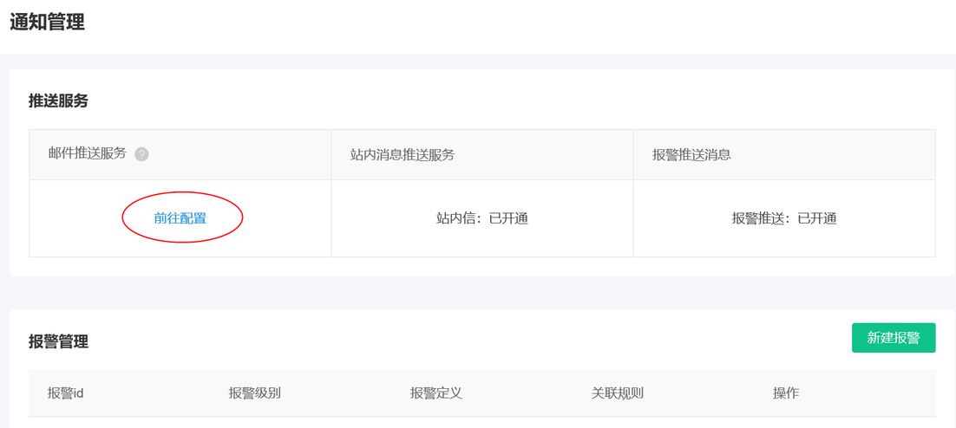Open the 前往配置 link
956x428 pixels.
180,218
